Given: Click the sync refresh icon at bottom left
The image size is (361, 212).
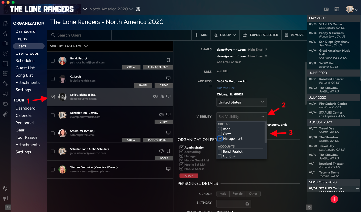Looking at the screenshot, I should 5,188.
